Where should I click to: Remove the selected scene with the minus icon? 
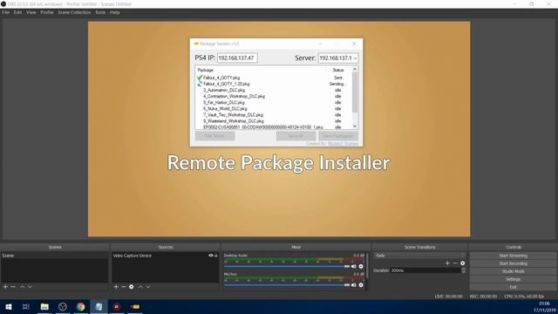coord(13,287)
